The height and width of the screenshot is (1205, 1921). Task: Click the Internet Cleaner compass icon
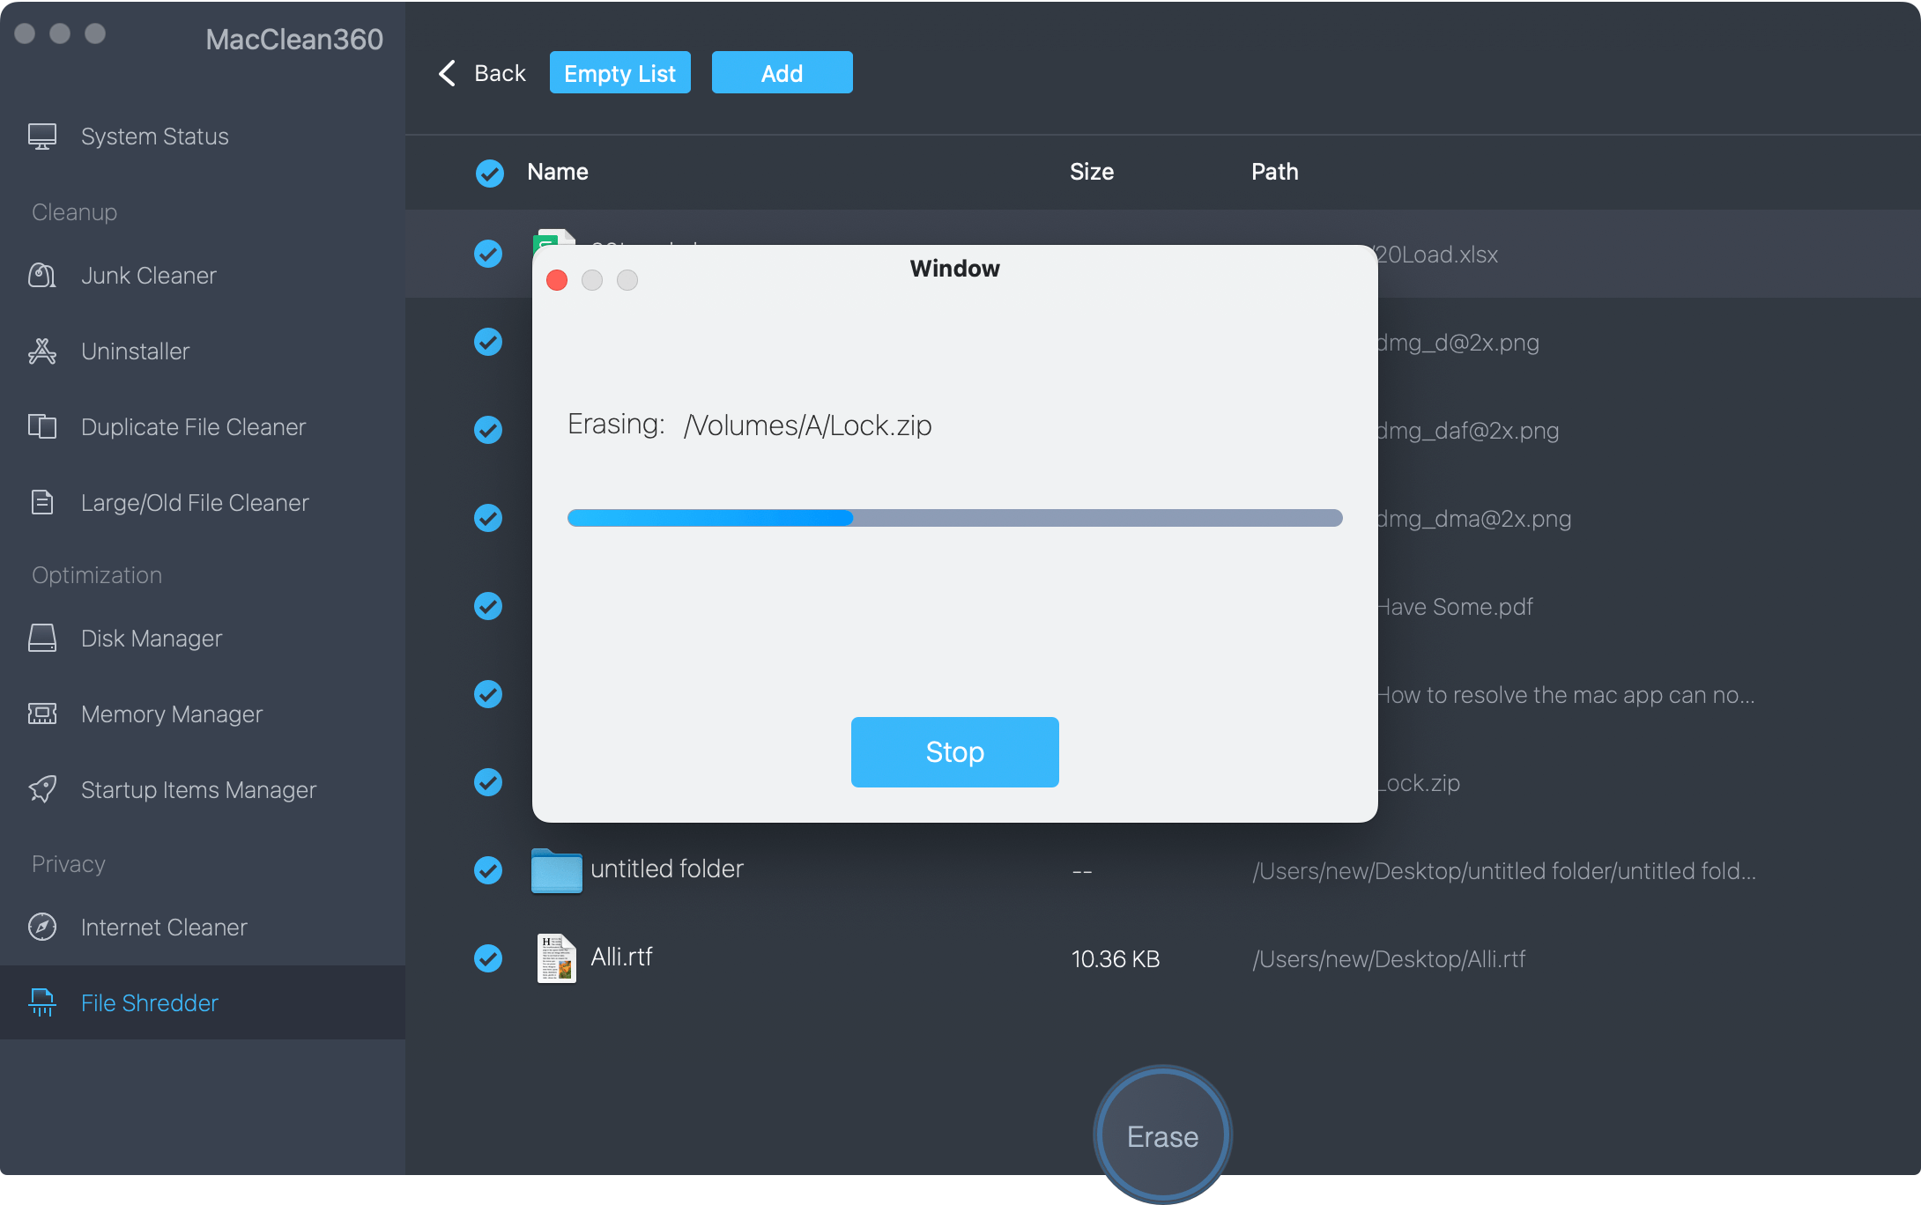click(41, 928)
